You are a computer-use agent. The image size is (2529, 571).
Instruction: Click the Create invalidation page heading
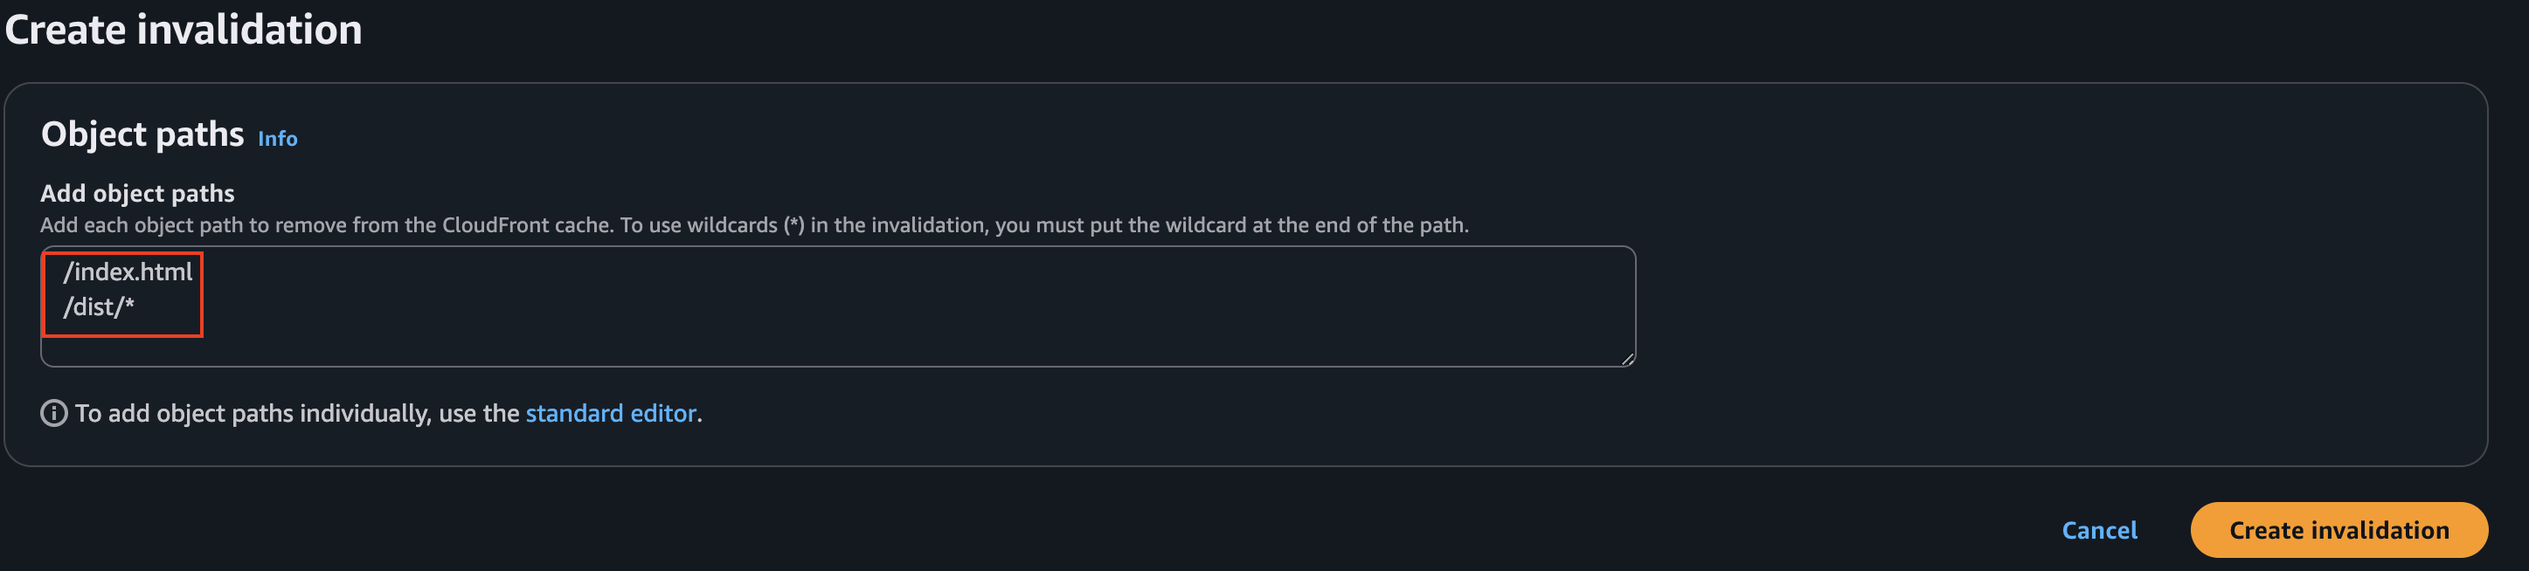184,30
